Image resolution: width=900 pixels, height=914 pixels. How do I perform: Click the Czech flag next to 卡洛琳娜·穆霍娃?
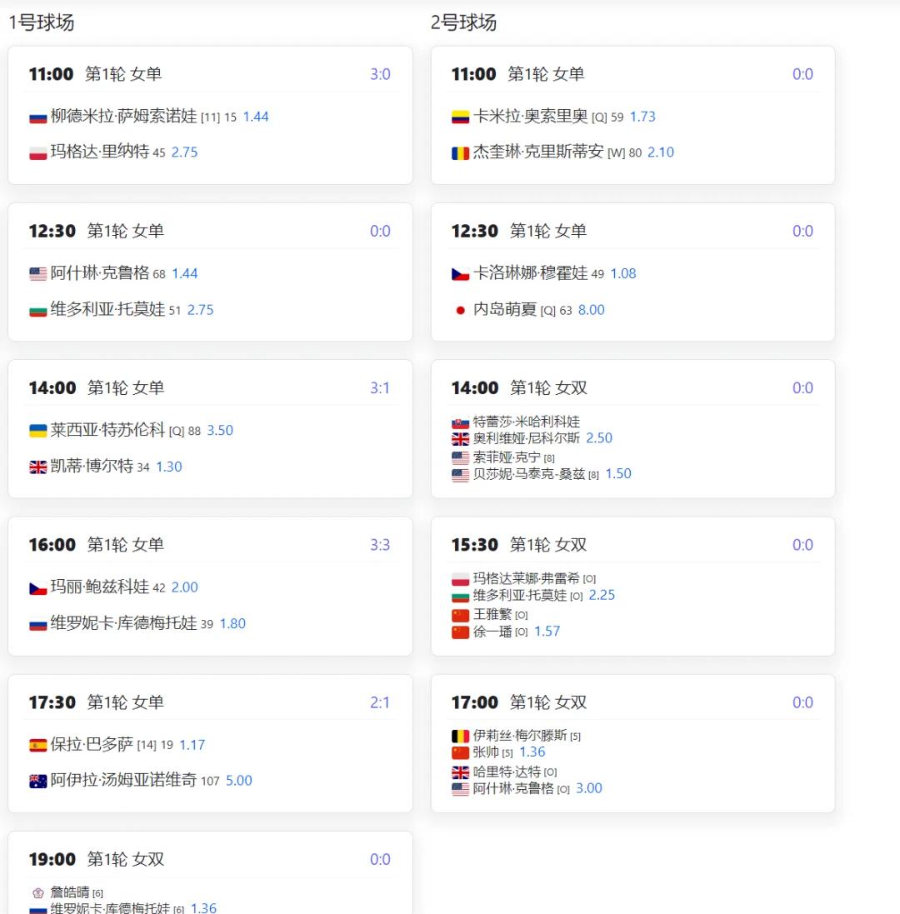click(461, 273)
